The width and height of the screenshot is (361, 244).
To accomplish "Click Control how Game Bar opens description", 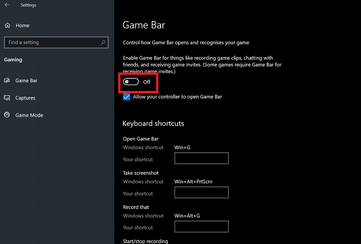I will tap(186, 42).
